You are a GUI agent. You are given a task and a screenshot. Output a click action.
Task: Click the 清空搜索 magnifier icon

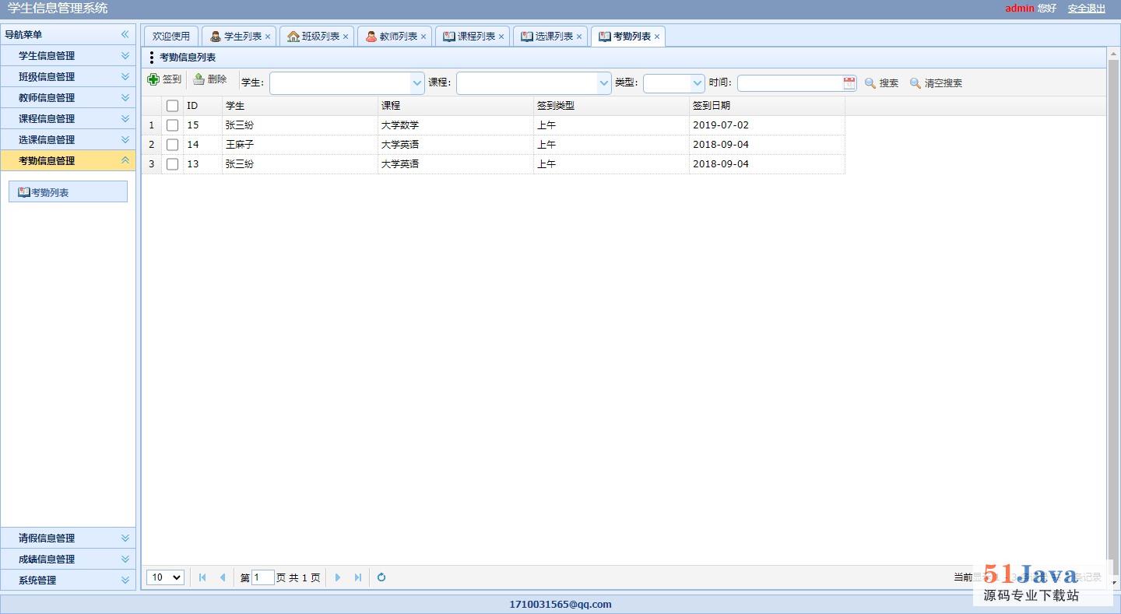915,83
